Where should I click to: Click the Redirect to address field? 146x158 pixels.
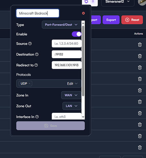tap(67, 65)
